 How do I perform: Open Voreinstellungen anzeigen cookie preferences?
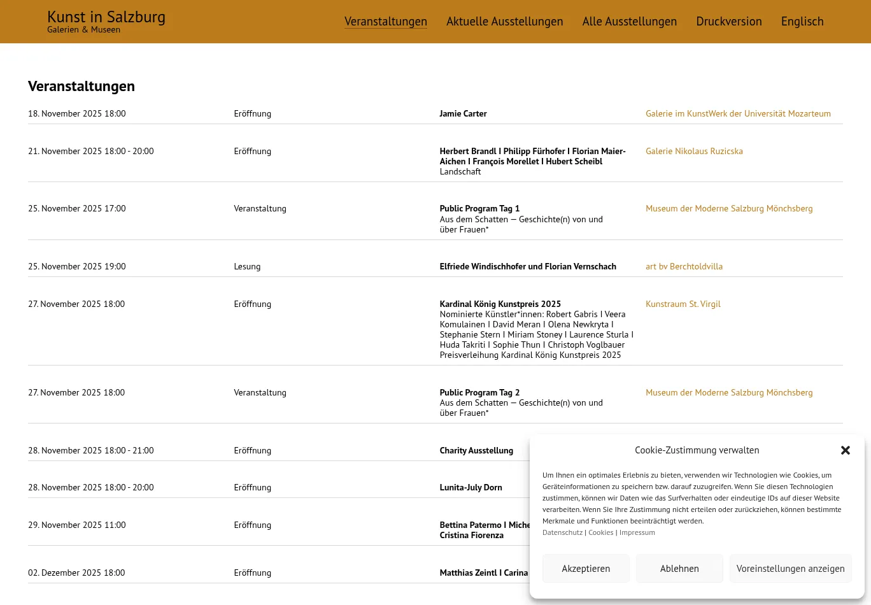click(790, 569)
